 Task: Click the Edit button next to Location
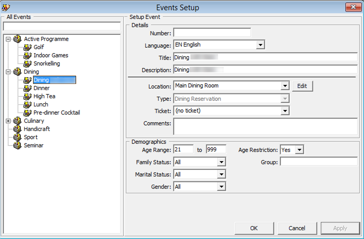(302, 86)
